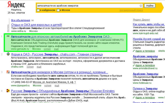Screen dimensions: 165x103
Task: Open 'Русские Эмираты | Объединённые Арабские Эмираты' result
Action: pyautogui.click(x=63, y=91)
